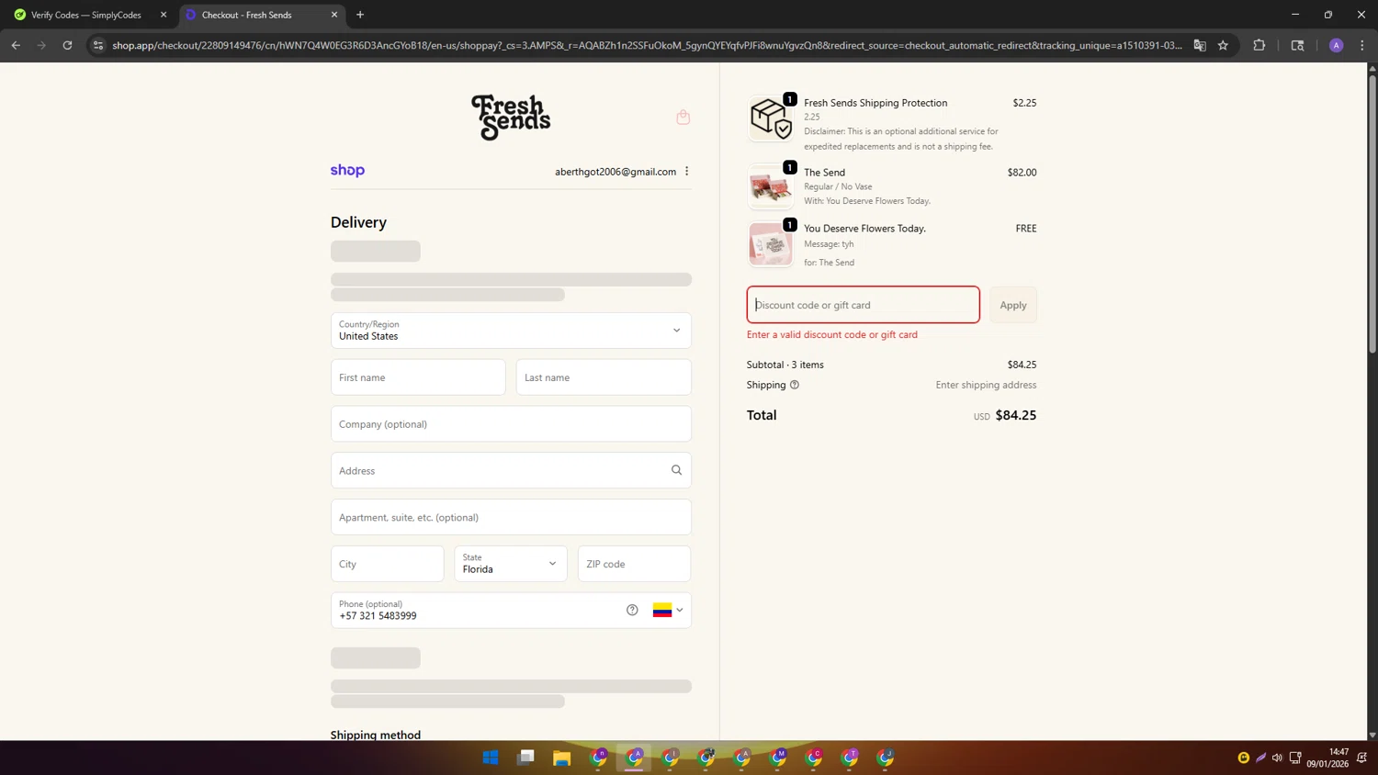Click the site information icon in address bar

[98, 45]
